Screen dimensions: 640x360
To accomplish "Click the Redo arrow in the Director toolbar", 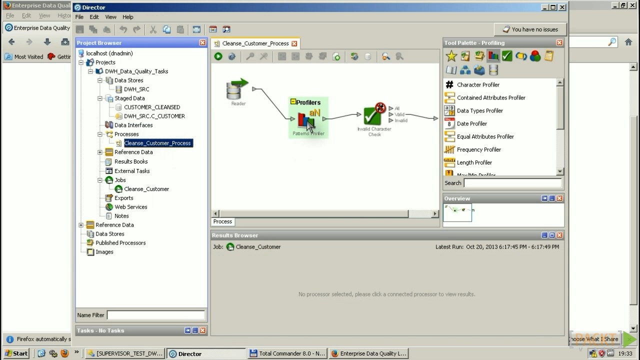I will pyautogui.click(x=136, y=30).
